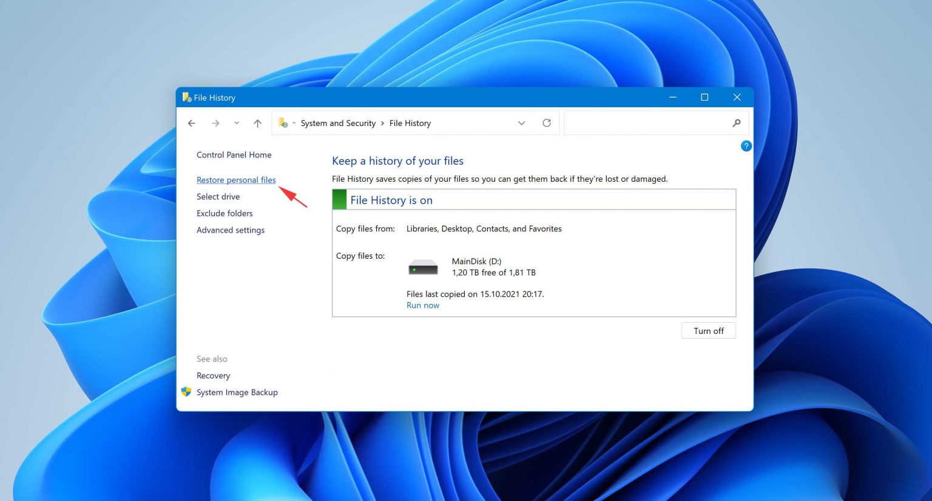The image size is (932, 501).
Task: Click the up one level arrow
Action: click(x=257, y=123)
